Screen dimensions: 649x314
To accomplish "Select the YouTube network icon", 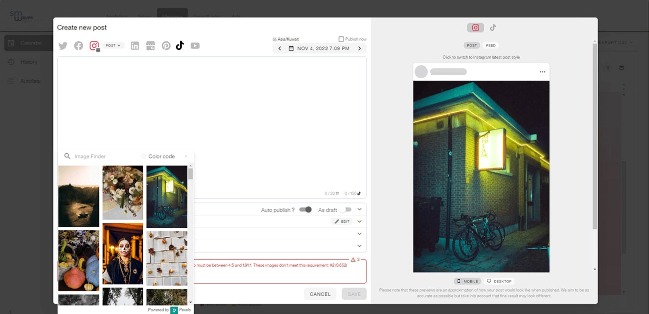I will click(195, 46).
